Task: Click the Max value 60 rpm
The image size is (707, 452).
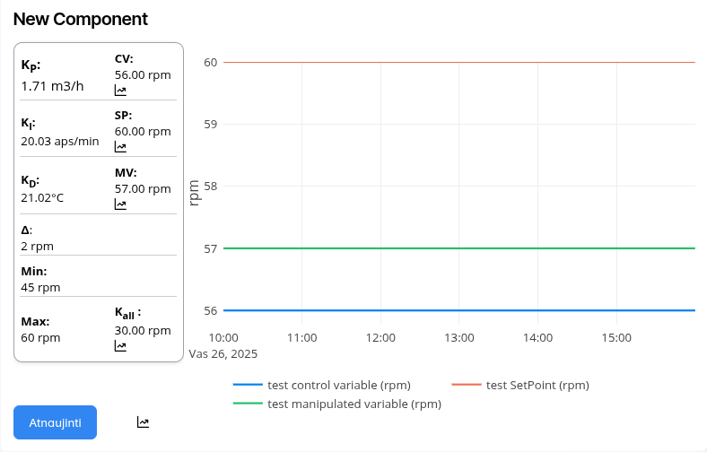Action: (40, 337)
